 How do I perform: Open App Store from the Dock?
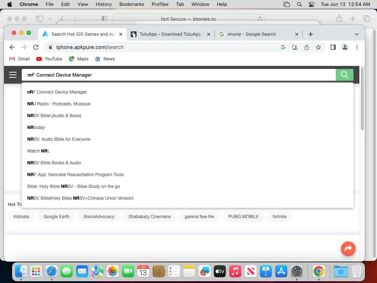(281, 272)
